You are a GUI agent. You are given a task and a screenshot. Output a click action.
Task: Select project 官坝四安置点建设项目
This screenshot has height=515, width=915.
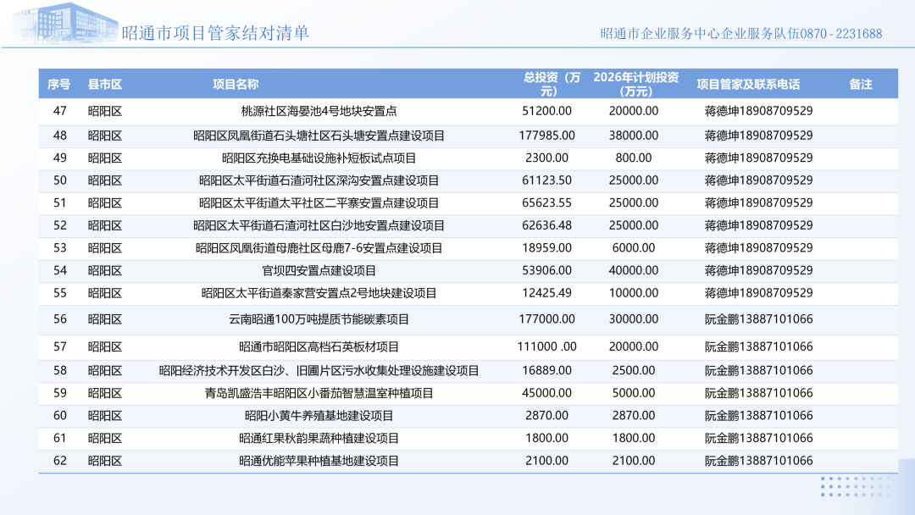(x=319, y=270)
